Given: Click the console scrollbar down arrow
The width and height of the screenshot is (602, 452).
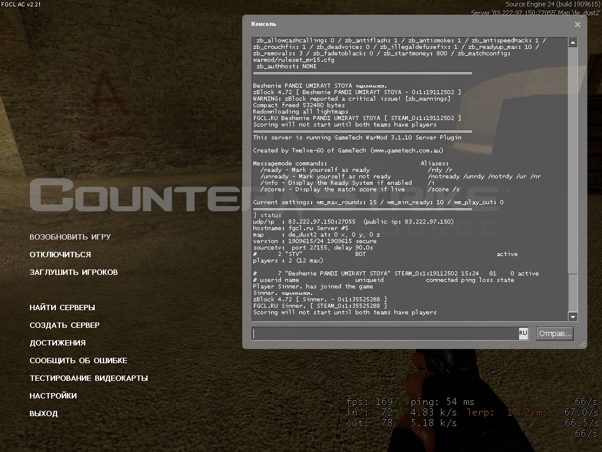Looking at the screenshot, I should click(x=573, y=317).
